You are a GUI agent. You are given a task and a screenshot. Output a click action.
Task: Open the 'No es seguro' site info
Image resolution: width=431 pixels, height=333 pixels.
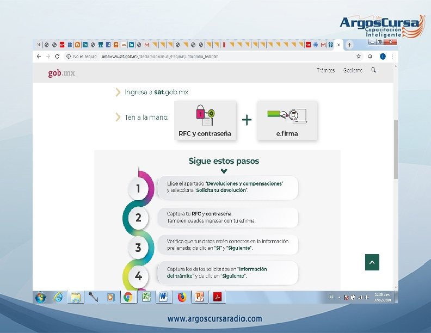[x=82, y=57]
